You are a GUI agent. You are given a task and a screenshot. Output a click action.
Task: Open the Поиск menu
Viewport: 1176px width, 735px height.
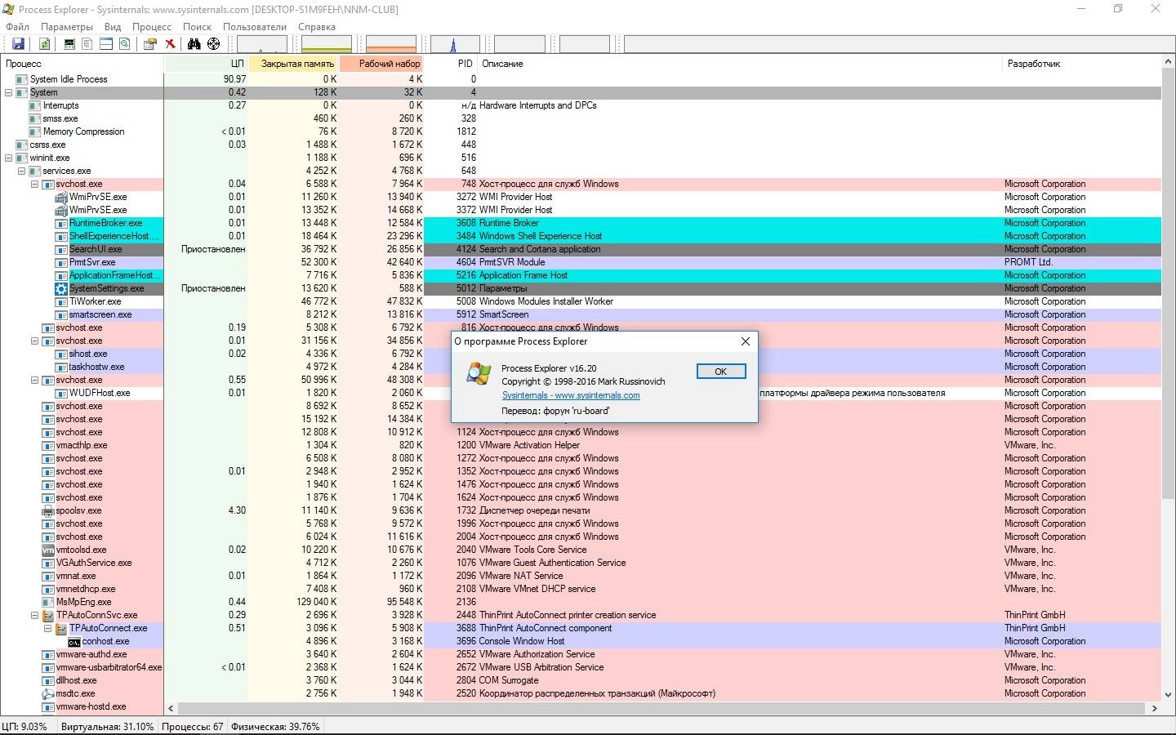pyautogui.click(x=197, y=26)
